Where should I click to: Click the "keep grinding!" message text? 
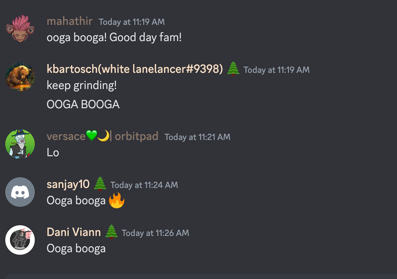pyautogui.click(x=82, y=85)
